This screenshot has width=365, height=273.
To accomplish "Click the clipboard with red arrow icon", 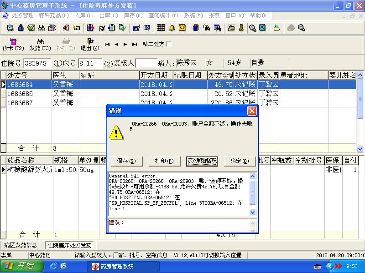I will (90, 28).
